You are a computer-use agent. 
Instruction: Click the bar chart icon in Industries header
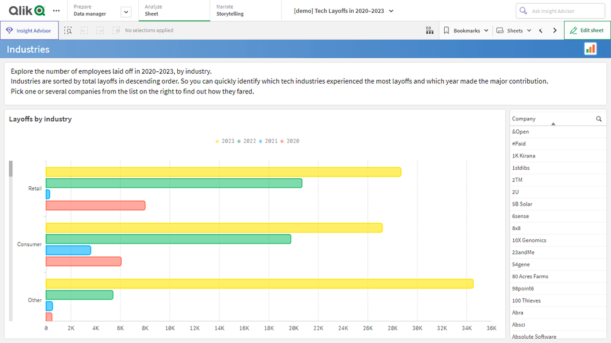pos(590,49)
